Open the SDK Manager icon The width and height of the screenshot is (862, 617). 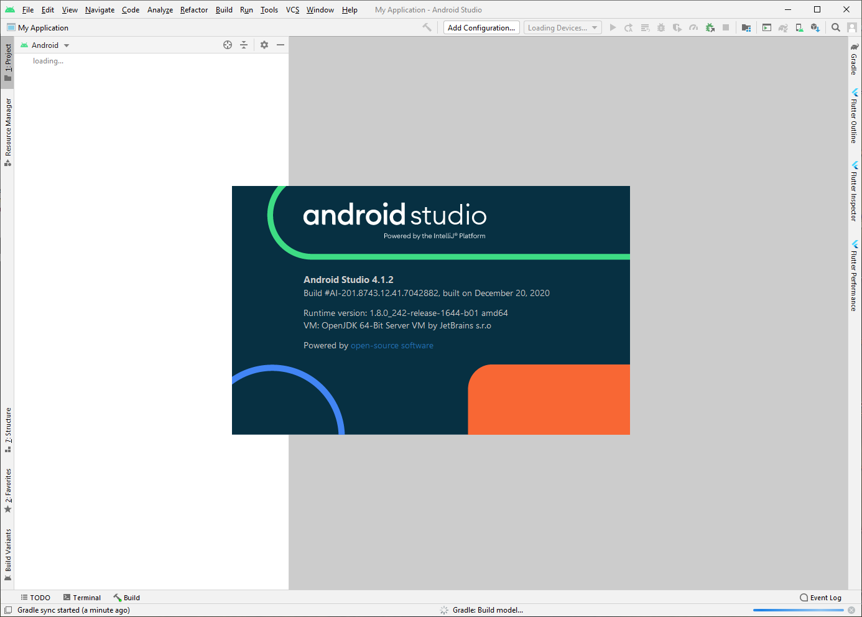click(815, 27)
